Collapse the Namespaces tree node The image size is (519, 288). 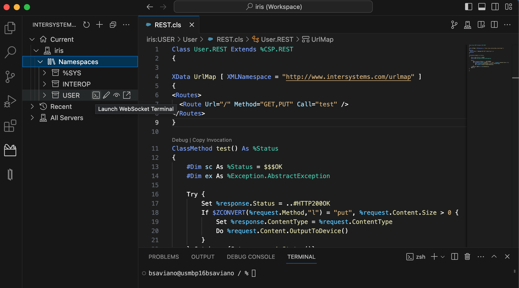coord(40,62)
